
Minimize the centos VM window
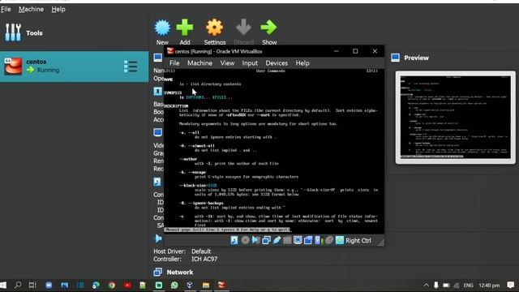[x=337, y=51]
